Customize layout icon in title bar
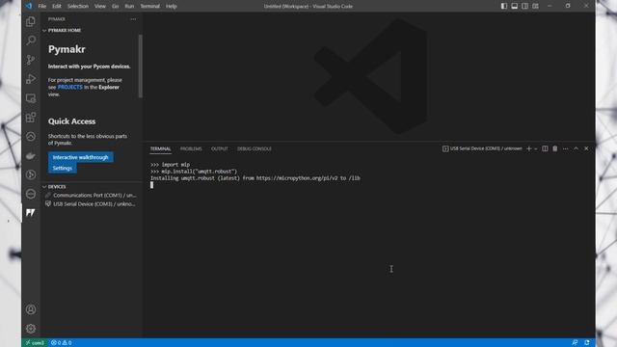 (x=536, y=6)
